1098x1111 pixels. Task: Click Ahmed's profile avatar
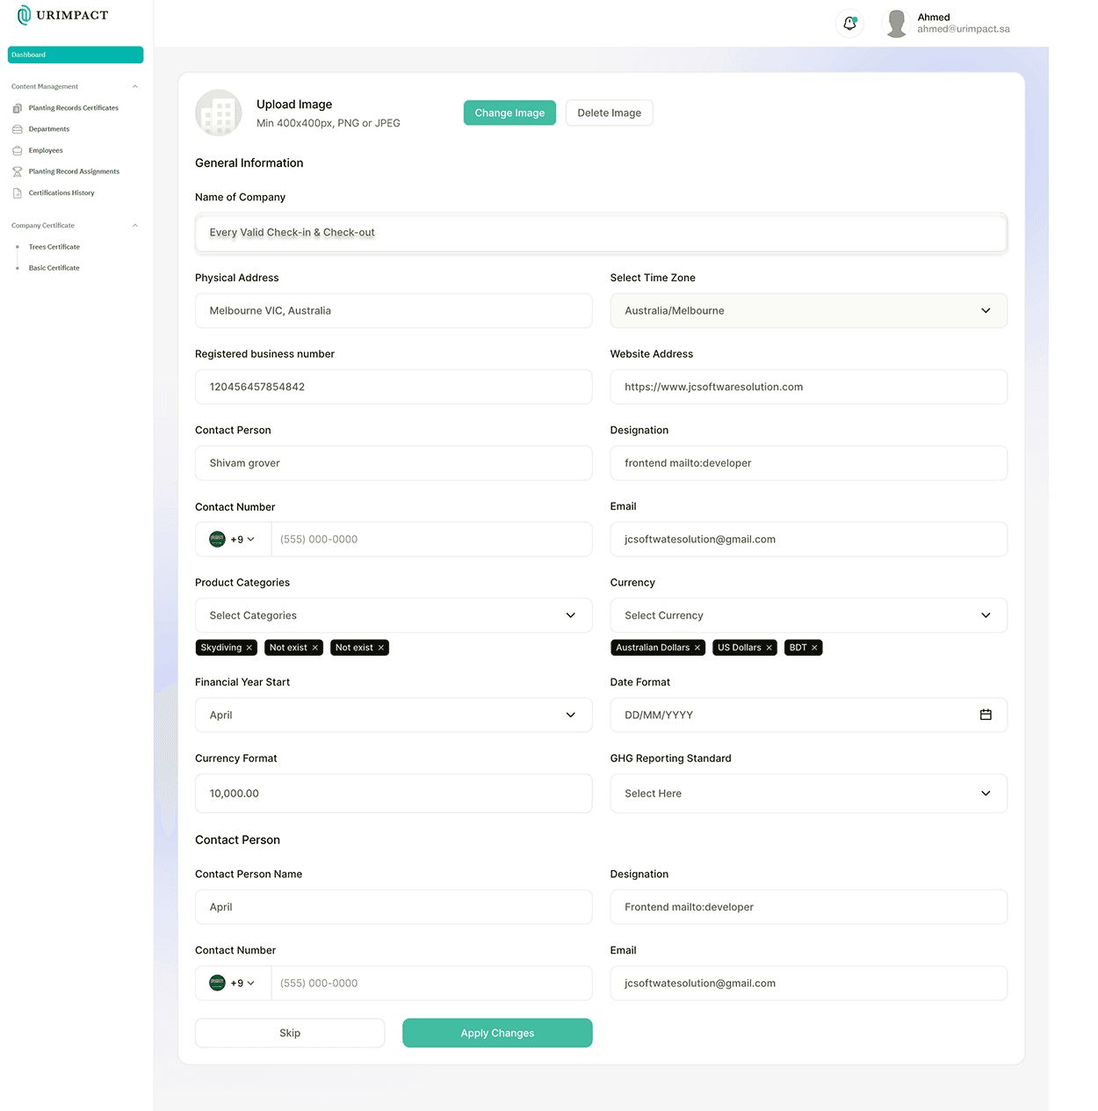click(x=896, y=24)
